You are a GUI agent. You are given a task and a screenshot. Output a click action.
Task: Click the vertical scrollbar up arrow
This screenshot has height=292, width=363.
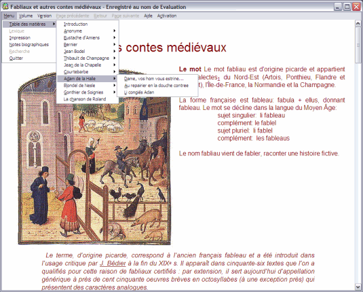click(358, 23)
